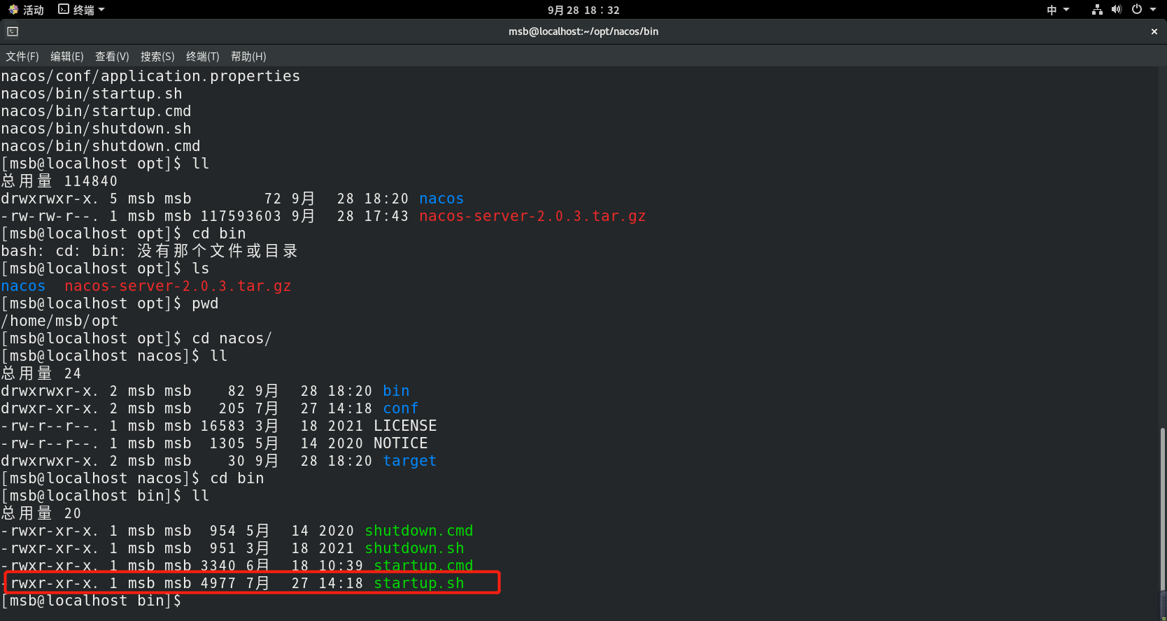This screenshot has height=621, width=1167.
Task: Click the terminal icon in title bar
Action: [13, 31]
